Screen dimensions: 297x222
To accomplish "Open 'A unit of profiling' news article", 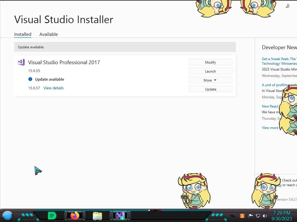I will 279,85.
